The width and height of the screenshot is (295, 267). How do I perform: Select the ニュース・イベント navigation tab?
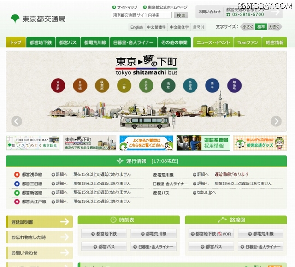[x=213, y=42]
